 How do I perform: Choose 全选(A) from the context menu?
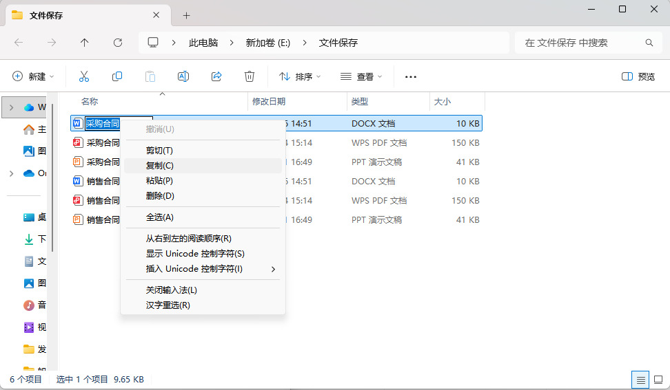pos(160,217)
